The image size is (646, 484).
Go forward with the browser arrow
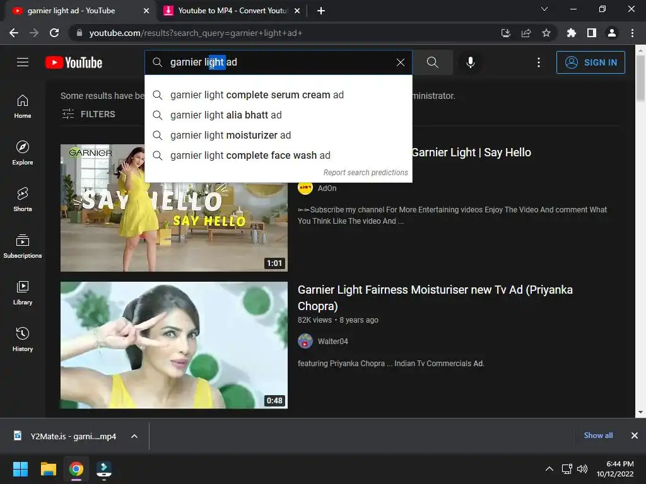[x=34, y=33]
